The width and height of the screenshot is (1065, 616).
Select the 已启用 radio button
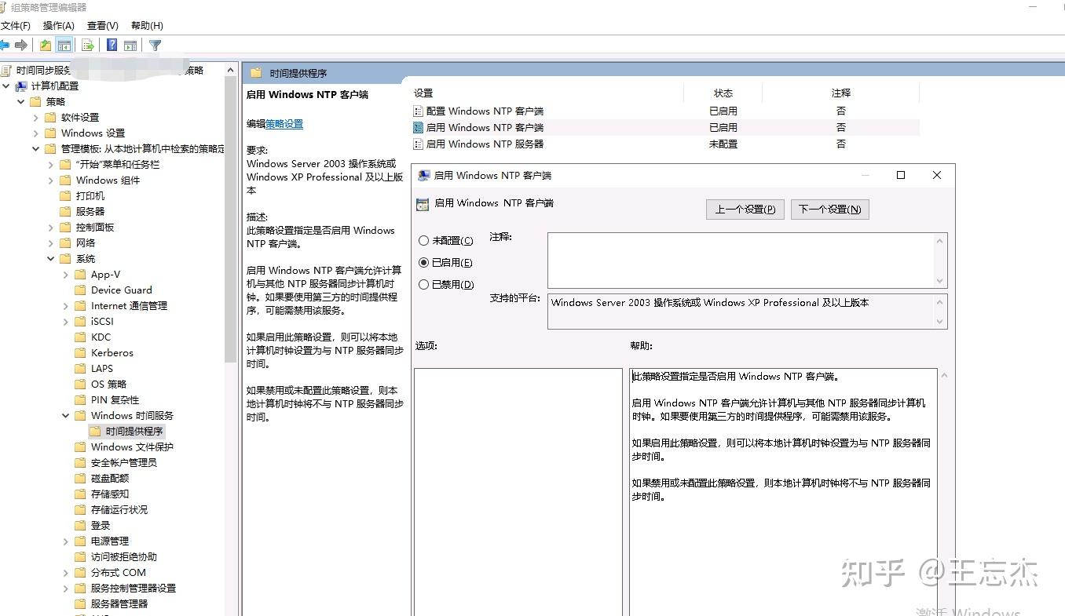point(424,263)
